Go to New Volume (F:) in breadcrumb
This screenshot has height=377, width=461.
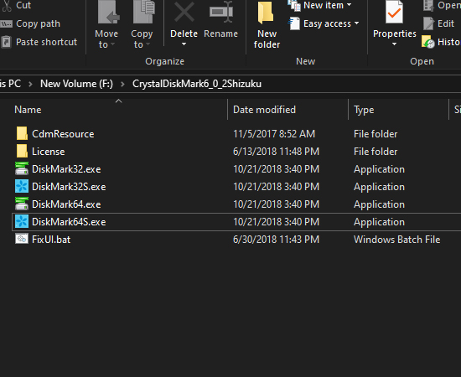click(x=76, y=84)
